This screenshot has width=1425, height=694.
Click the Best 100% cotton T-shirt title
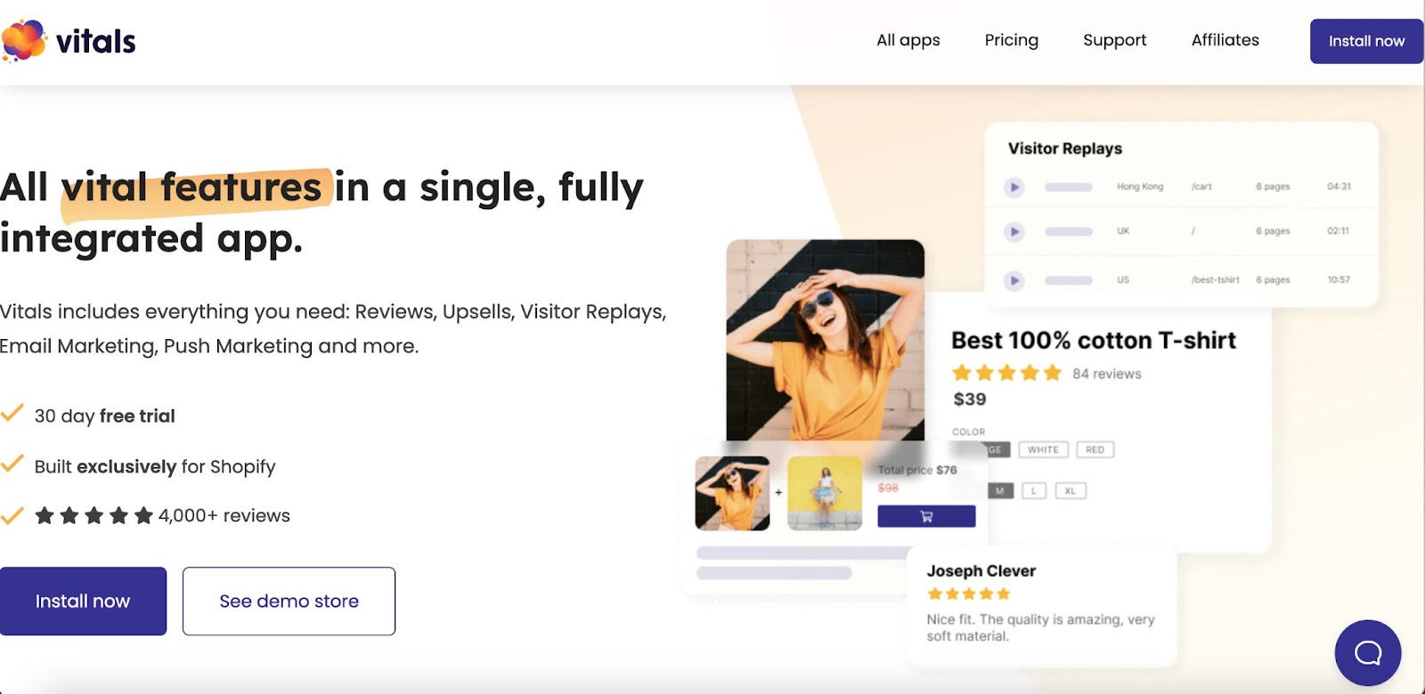pyautogui.click(x=1094, y=341)
